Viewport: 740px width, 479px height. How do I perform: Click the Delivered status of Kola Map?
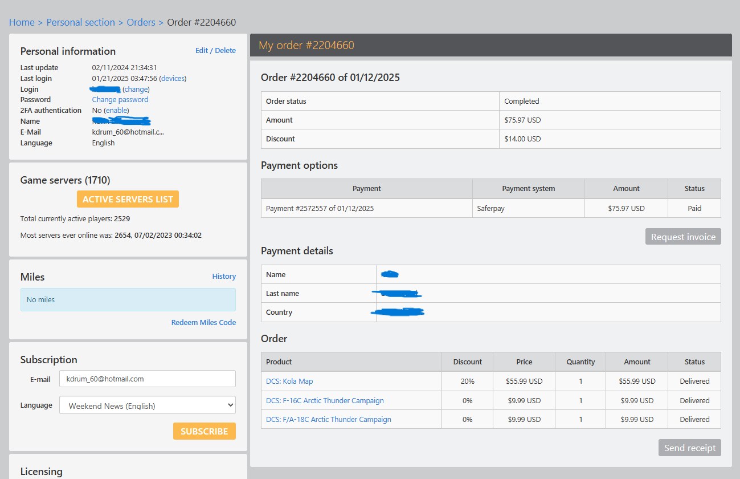(694, 381)
